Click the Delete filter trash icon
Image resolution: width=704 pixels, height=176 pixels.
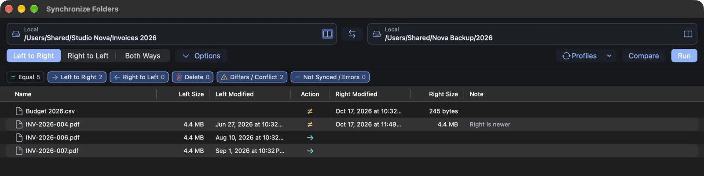click(x=179, y=77)
